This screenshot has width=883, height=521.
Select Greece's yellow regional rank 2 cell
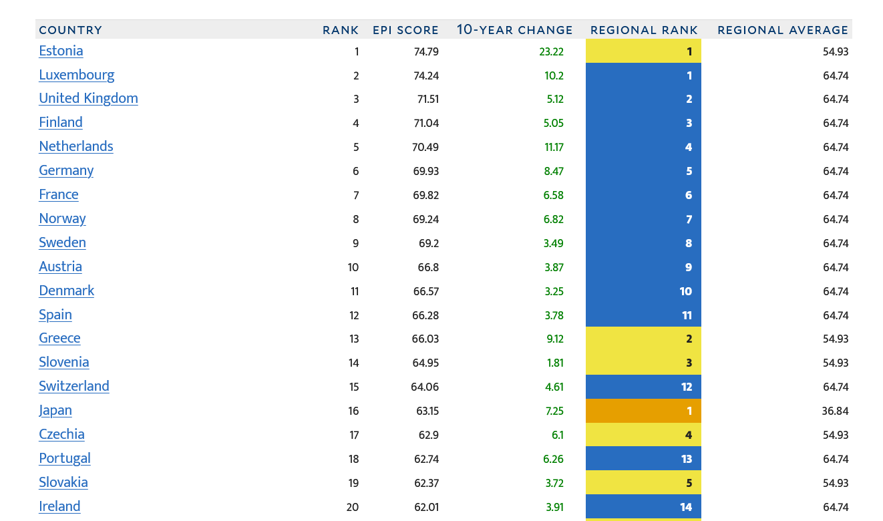pos(643,339)
